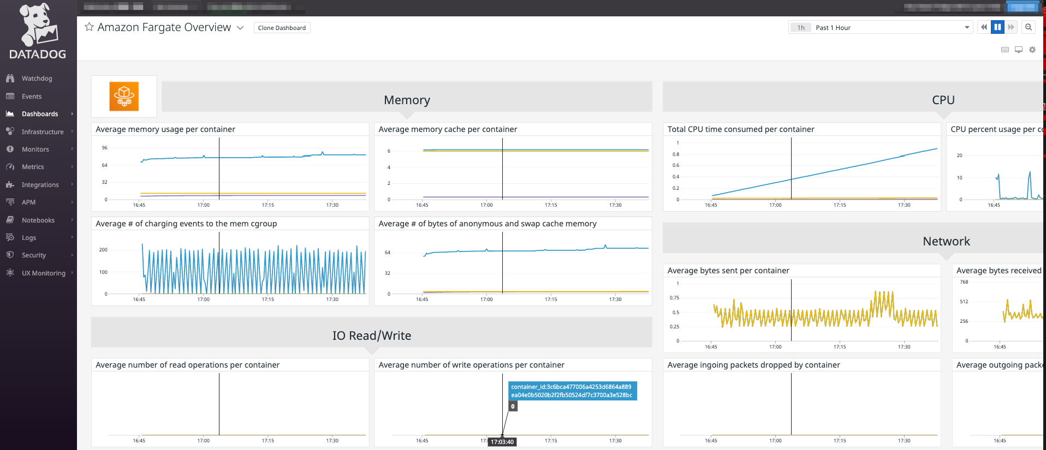Step the time range forward

[1012, 27]
